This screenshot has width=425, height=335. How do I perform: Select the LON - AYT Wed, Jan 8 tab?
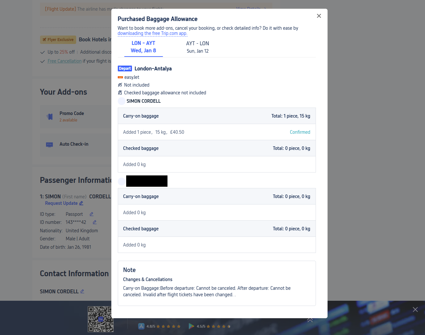tap(143, 47)
